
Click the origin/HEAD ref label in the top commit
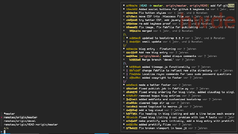tap(199, 6)
